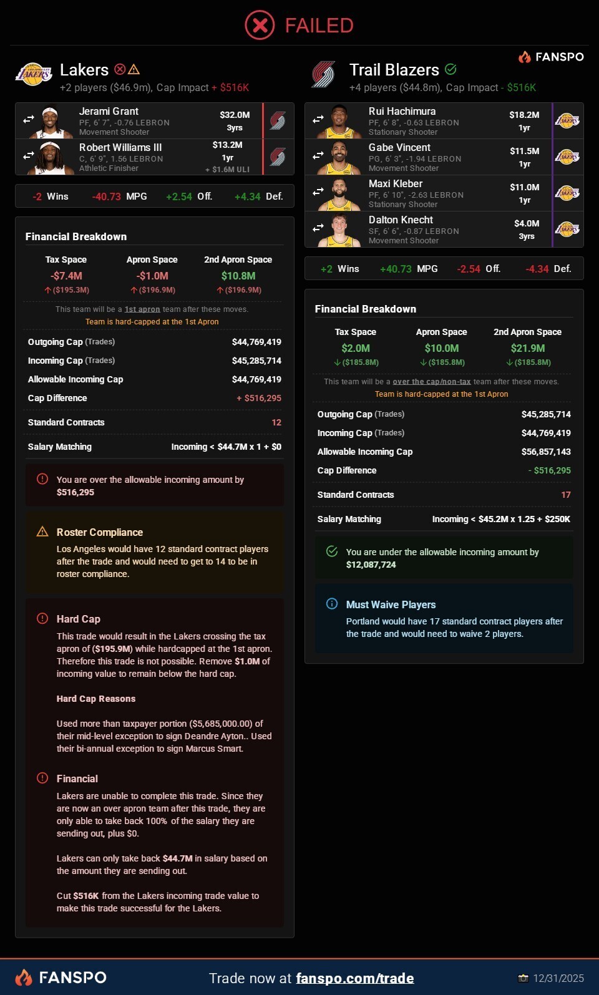Click the red circled X next to Lakers
This screenshot has height=995, width=599.
pos(120,69)
